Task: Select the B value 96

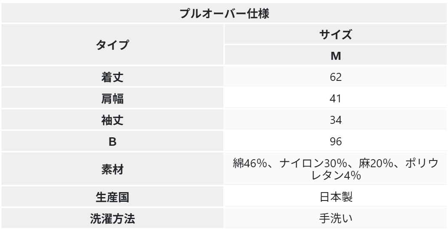Action: 335,141
